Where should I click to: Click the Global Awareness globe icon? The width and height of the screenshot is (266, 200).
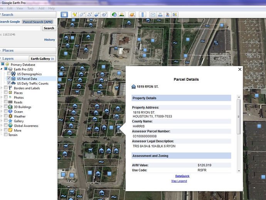click(10, 125)
